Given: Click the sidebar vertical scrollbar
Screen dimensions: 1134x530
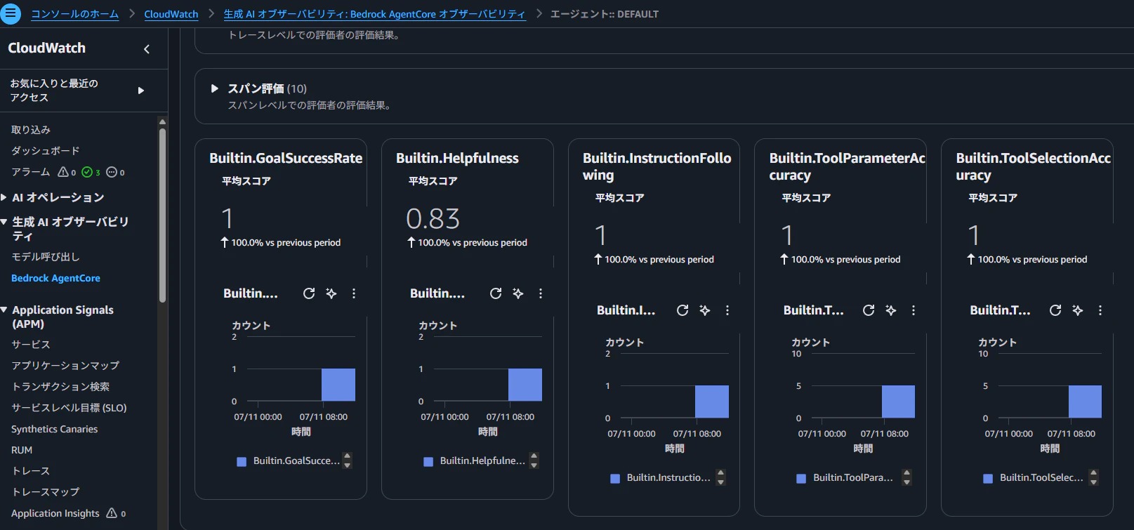Looking at the screenshot, I should 163,211.
